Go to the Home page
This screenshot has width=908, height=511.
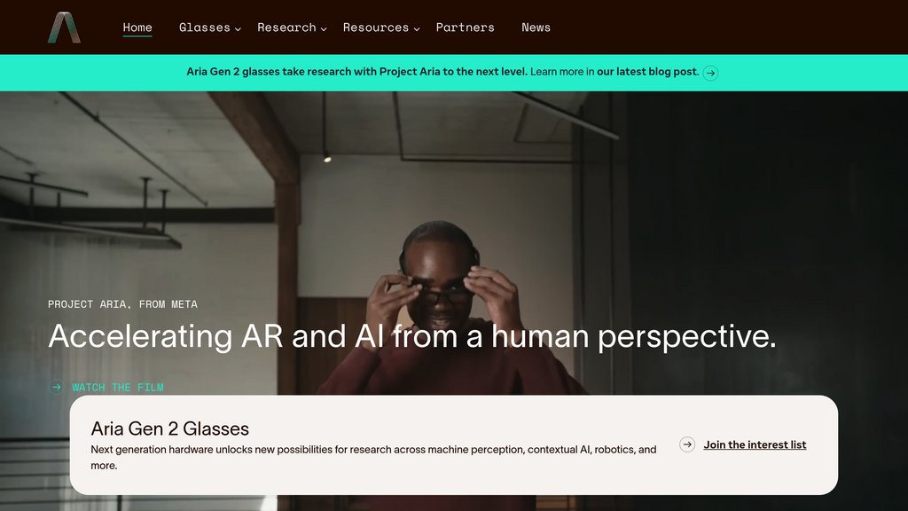[137, 28]
